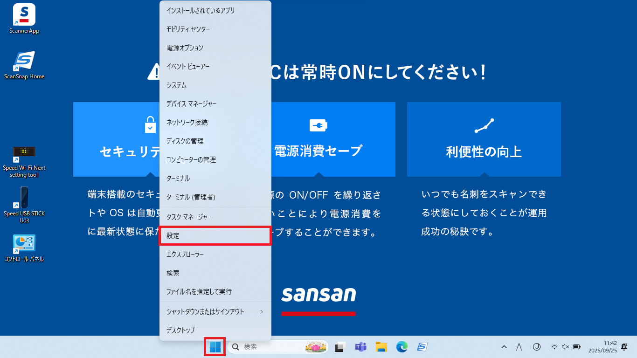Show hidden tray icons chevron
Image resolution: width=637 pixels, height=358 pixels.
504,347
